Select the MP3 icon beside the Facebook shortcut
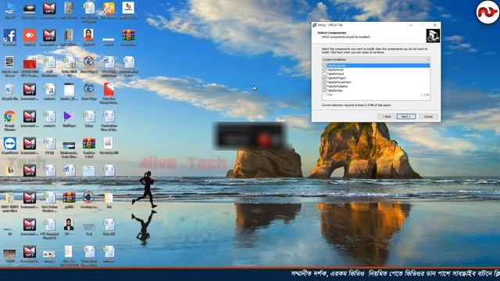 click(49, 37)
